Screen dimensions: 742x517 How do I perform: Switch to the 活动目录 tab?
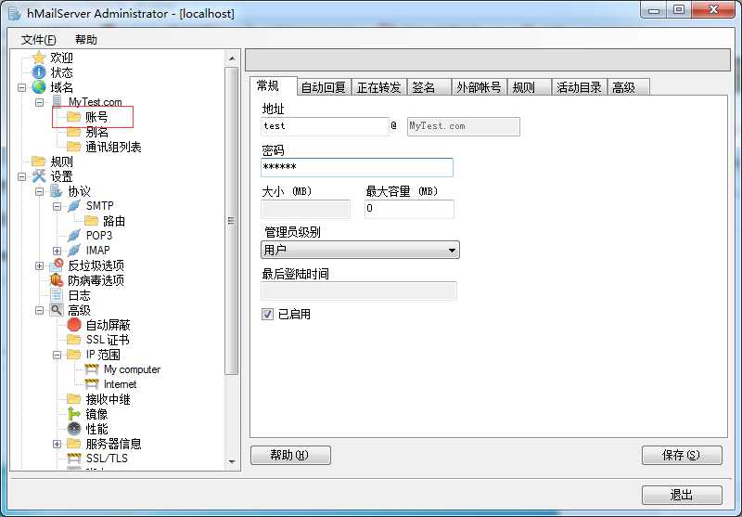(x=579, y=87)
